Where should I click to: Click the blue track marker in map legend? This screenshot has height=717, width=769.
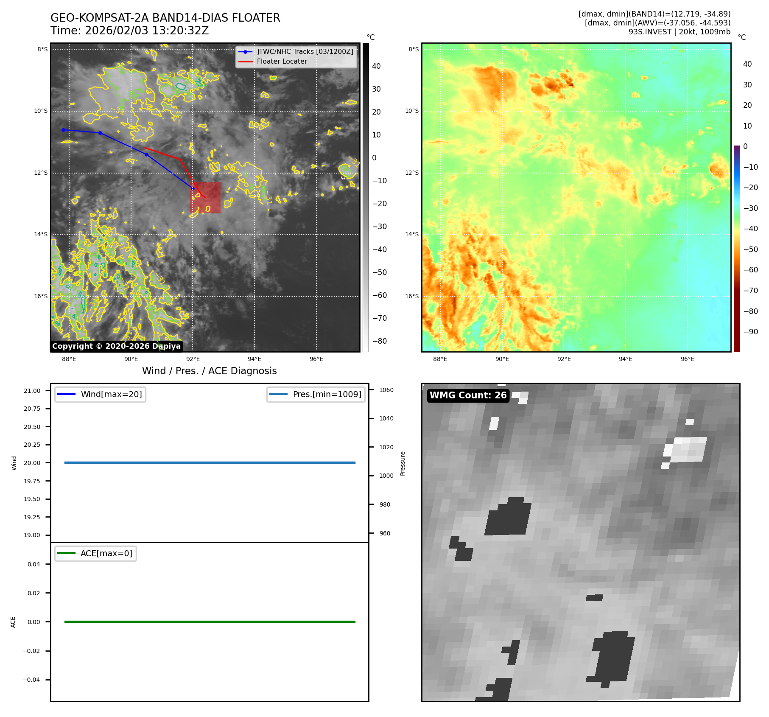(245, 52)
